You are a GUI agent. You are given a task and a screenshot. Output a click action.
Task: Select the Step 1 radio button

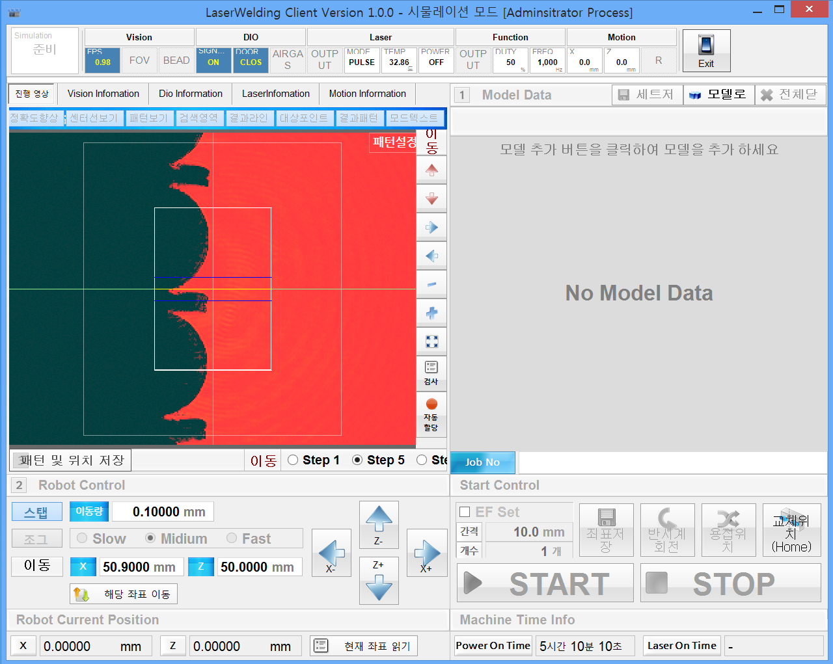(294, 460)
